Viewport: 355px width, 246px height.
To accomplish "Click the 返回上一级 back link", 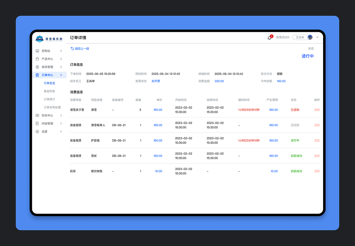I will pyautogui.click(x=80, y=48).
